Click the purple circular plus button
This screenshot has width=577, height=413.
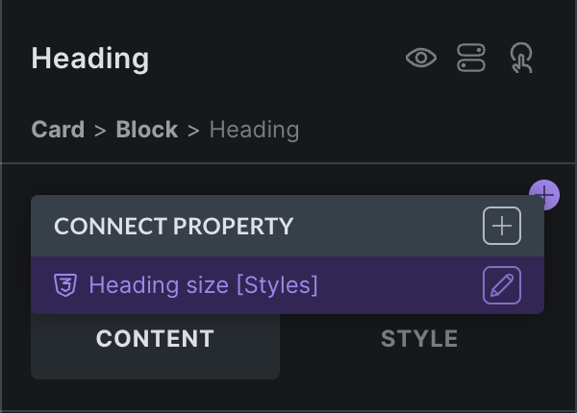point(545,194)
